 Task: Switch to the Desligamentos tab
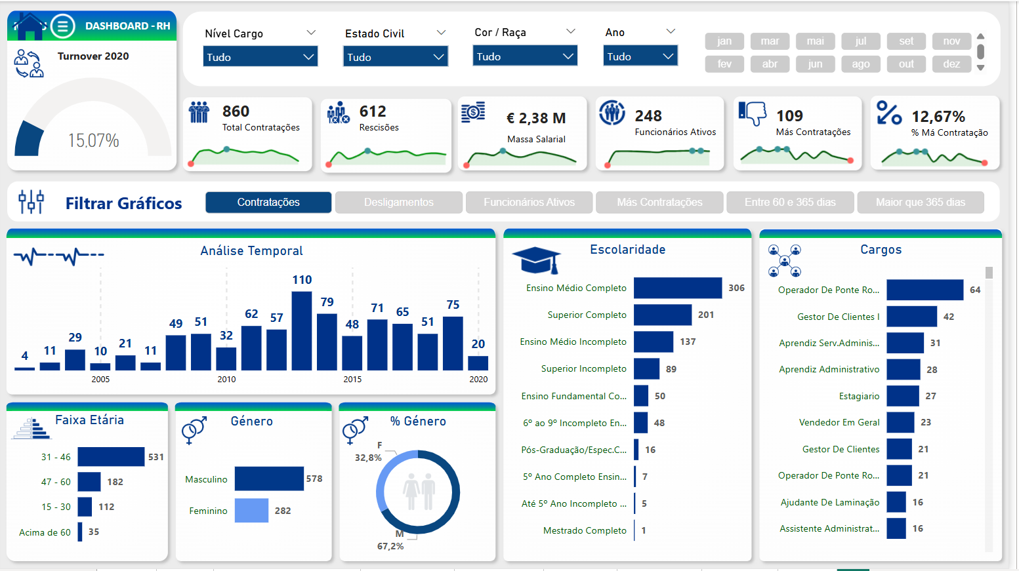pyautogui.click(x=398, y=203)
